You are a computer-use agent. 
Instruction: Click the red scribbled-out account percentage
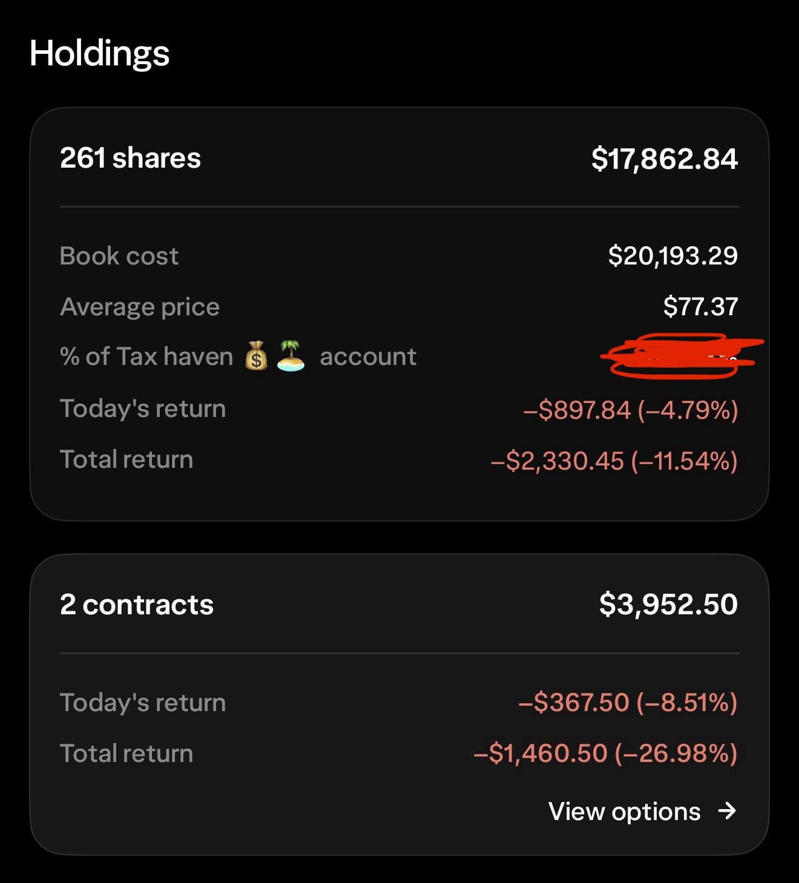678,356
